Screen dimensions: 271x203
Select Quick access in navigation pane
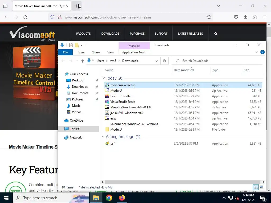coord(79,74)
